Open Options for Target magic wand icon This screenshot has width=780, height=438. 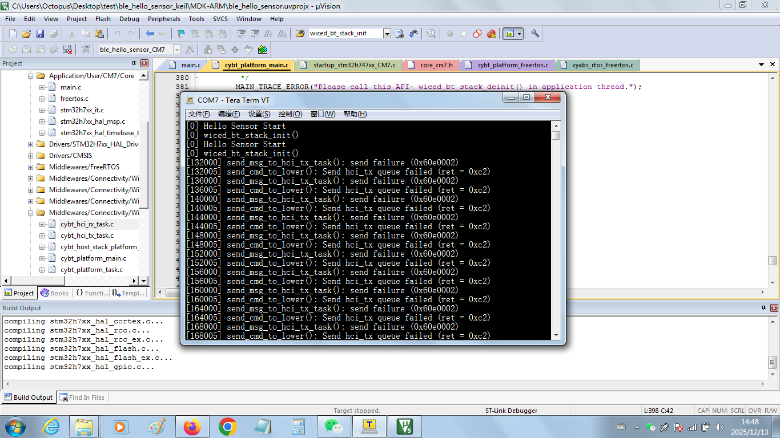(x=190, y=50)
